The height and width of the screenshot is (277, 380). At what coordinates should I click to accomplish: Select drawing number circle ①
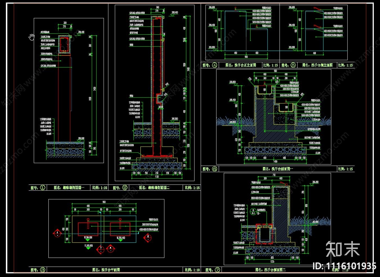pyautogui.click(x=43, y=188)
